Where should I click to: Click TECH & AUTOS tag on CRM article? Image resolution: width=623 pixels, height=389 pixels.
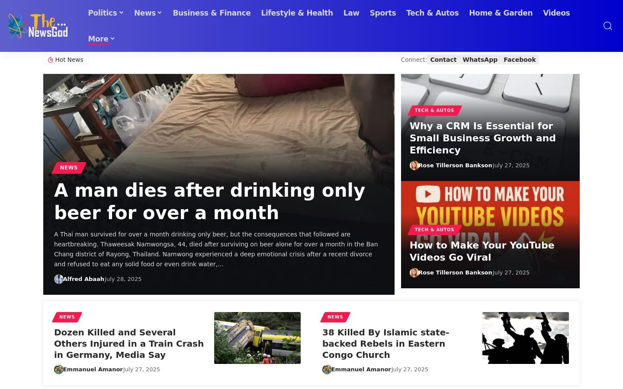[434, 111]
